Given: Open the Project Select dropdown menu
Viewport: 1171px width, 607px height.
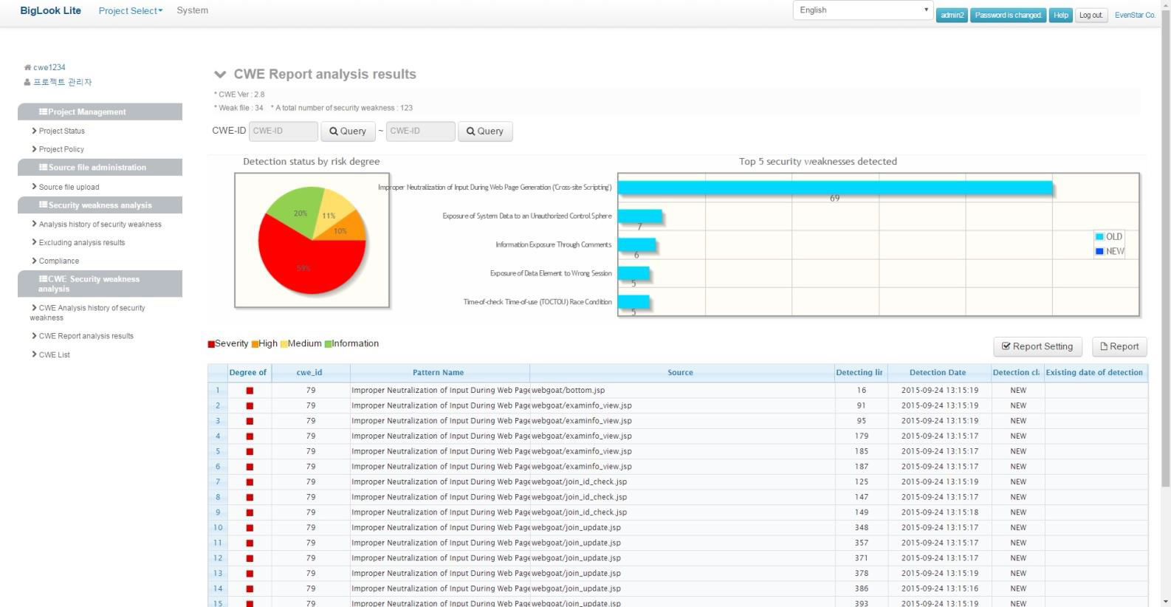Looking at the screenshot, I should [131, 10].
